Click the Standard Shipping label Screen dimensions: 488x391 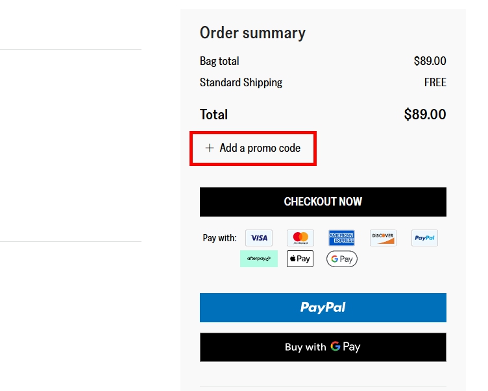click(241, 82)
